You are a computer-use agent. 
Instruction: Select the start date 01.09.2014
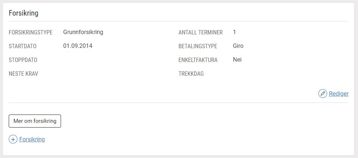pyautogui.click(x=78, y=46)
